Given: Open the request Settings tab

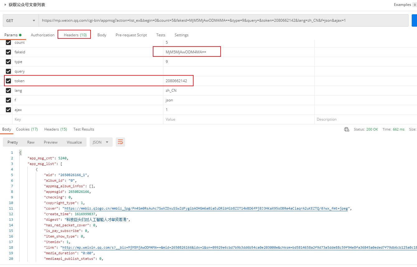Looking at the screenshot, I should 181,35.
